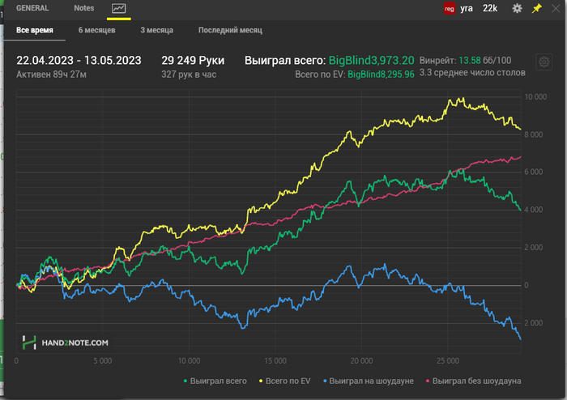Screen dimensions: 567x400
Task: Click the date range 22.04.2023 - 13.05.2023
Action: pos(79,61)
